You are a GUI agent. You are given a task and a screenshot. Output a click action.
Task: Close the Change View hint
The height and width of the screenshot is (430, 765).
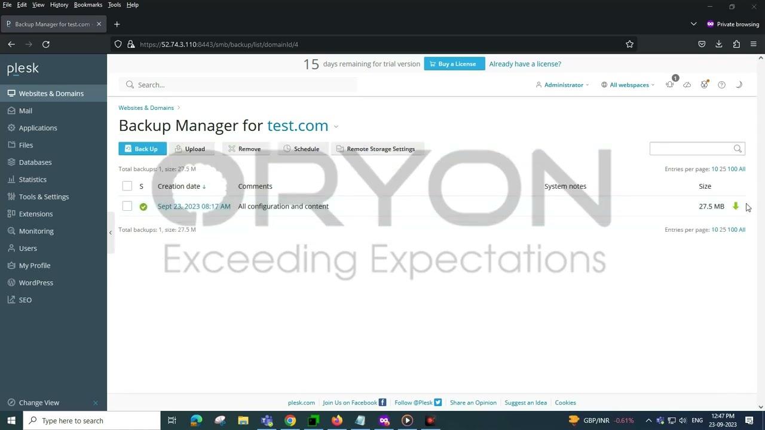[x=96, y=403]
